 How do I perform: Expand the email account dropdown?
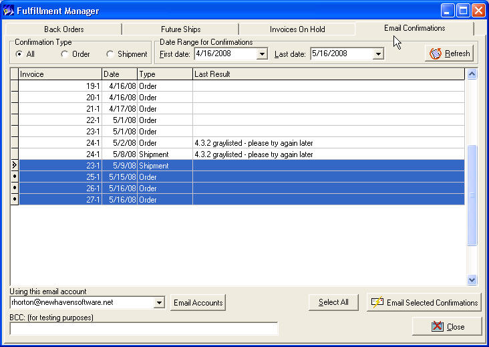[x=158, y=303]
